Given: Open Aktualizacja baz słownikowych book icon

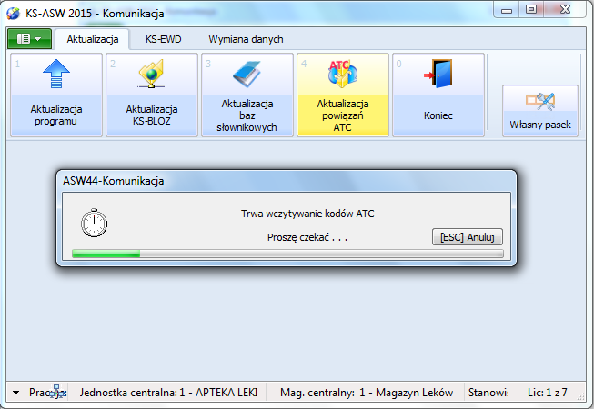Looking at the screenshot, I should 247,74.
